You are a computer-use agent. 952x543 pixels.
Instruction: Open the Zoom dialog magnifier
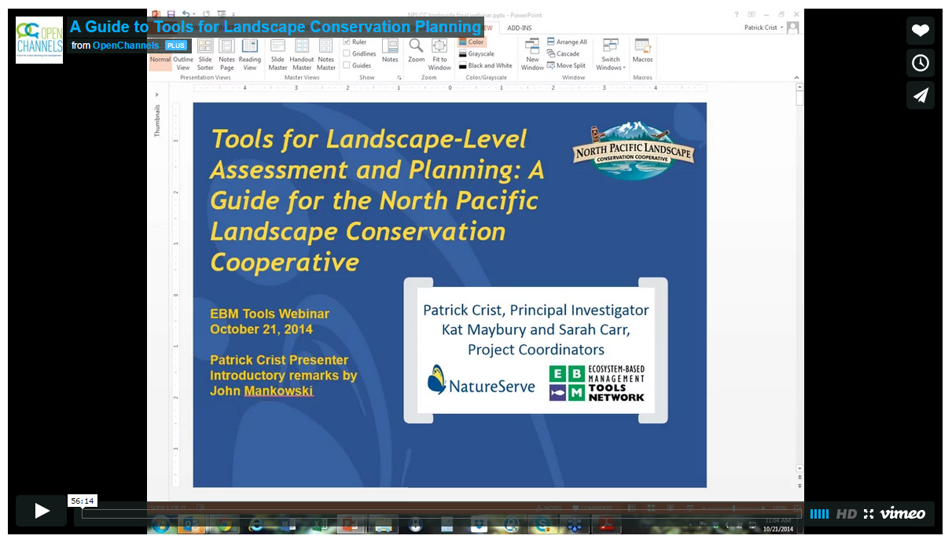[416, 50]
